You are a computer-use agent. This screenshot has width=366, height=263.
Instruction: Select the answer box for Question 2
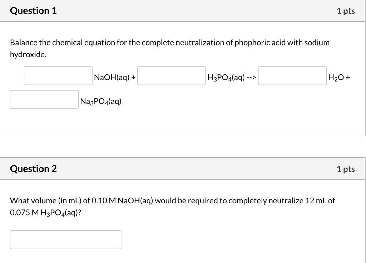[x=66, y=239]
